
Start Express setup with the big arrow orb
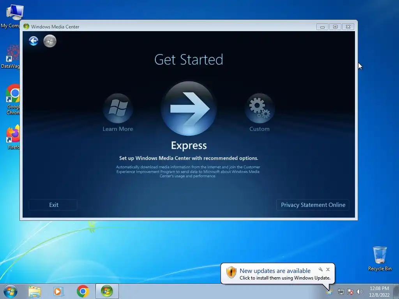(189, 109)
